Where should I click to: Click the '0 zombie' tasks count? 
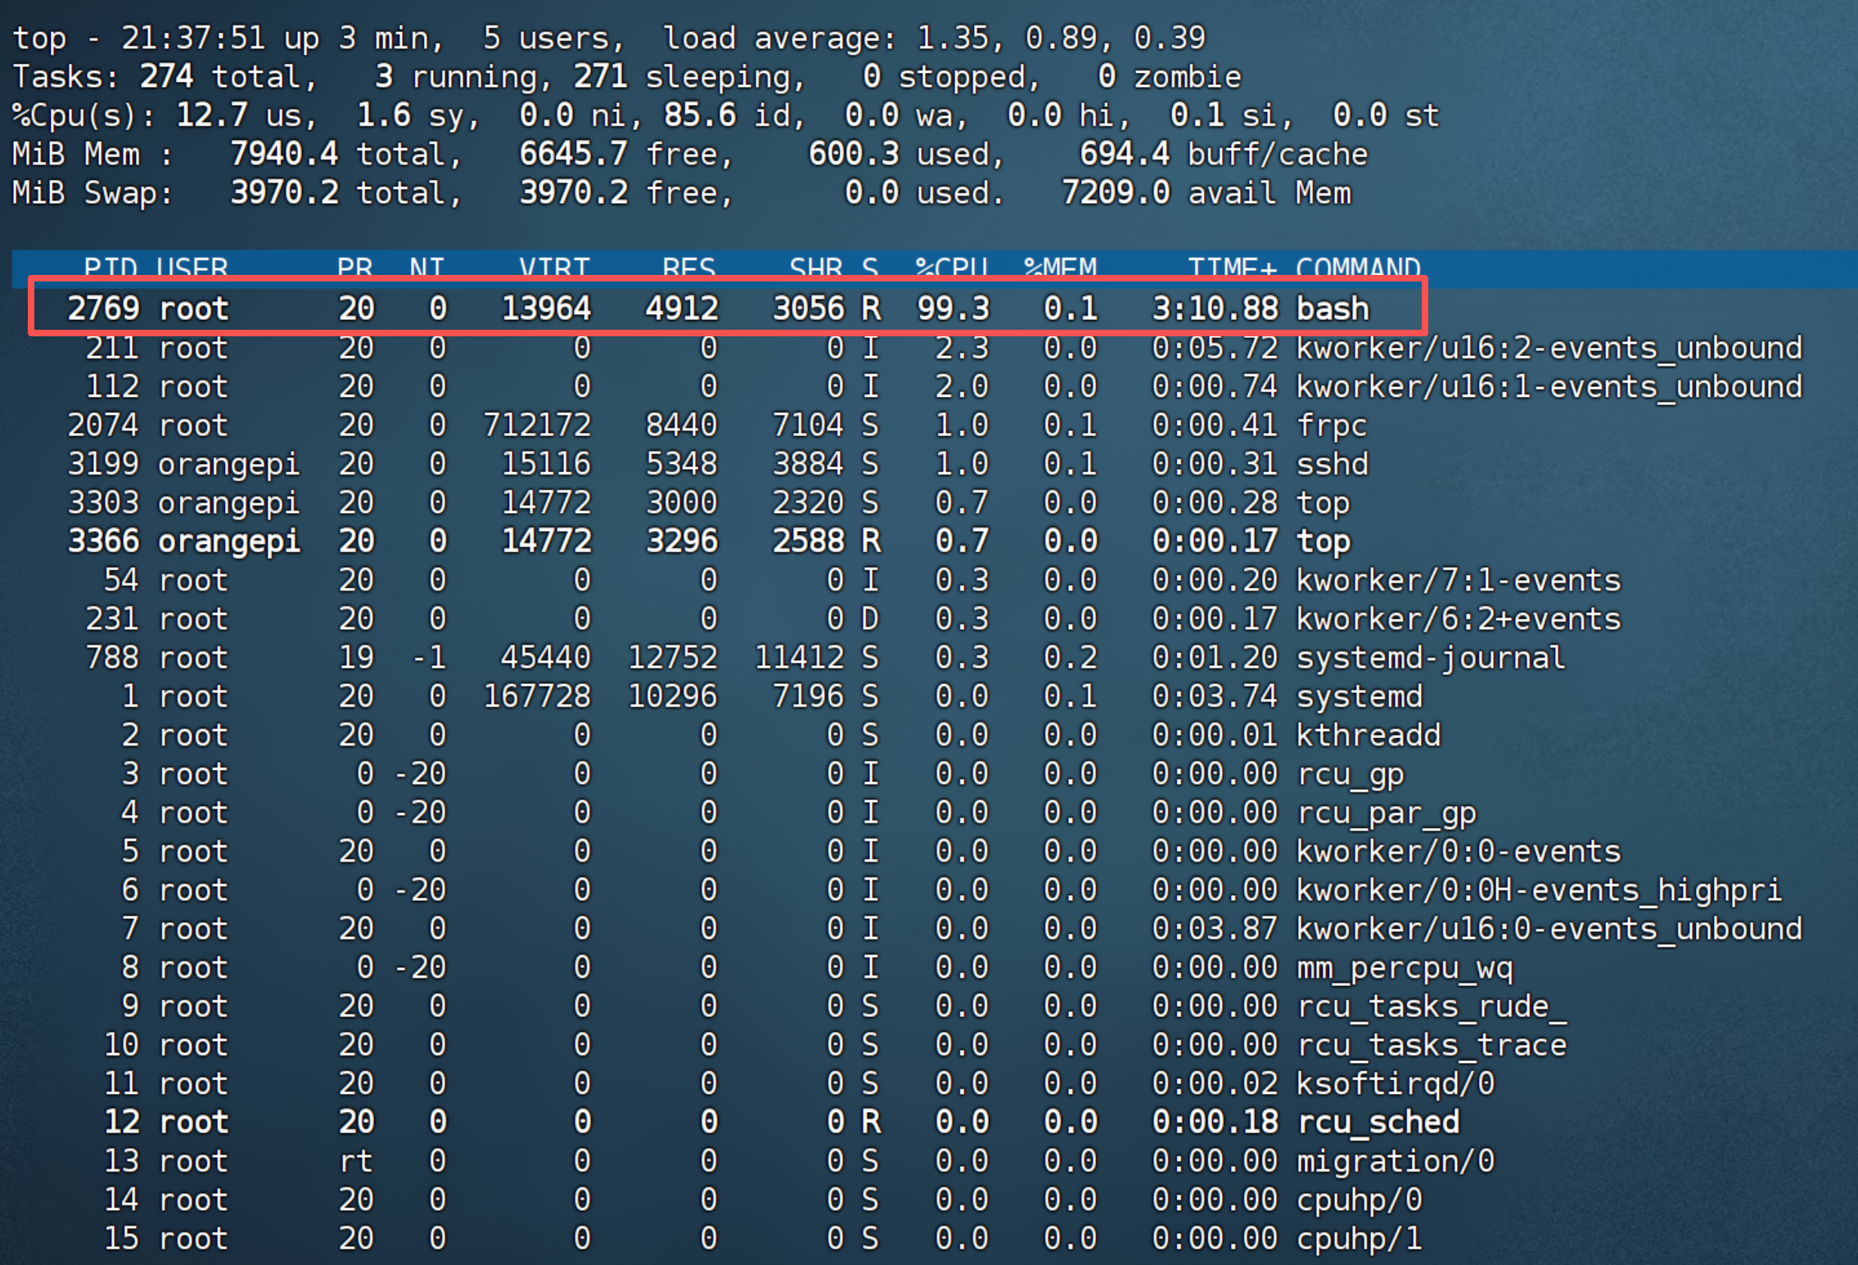tap(1170, 77)
